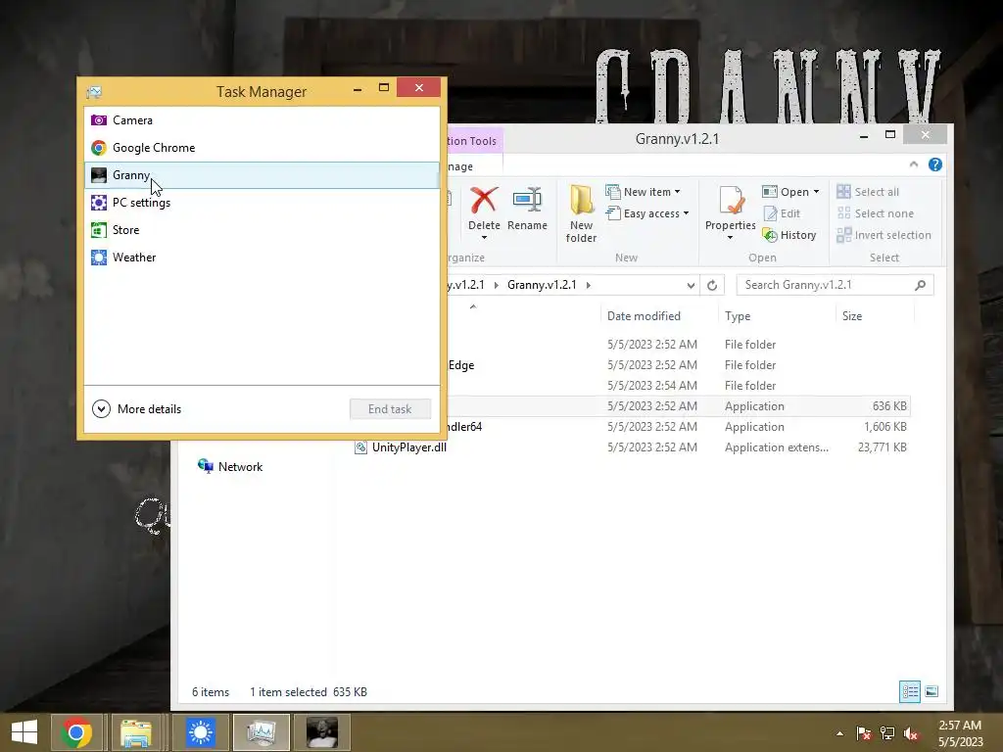This screenshot has height=752, width=1003.
Task: Open Chrome from the taskbar
Action: 76,732
